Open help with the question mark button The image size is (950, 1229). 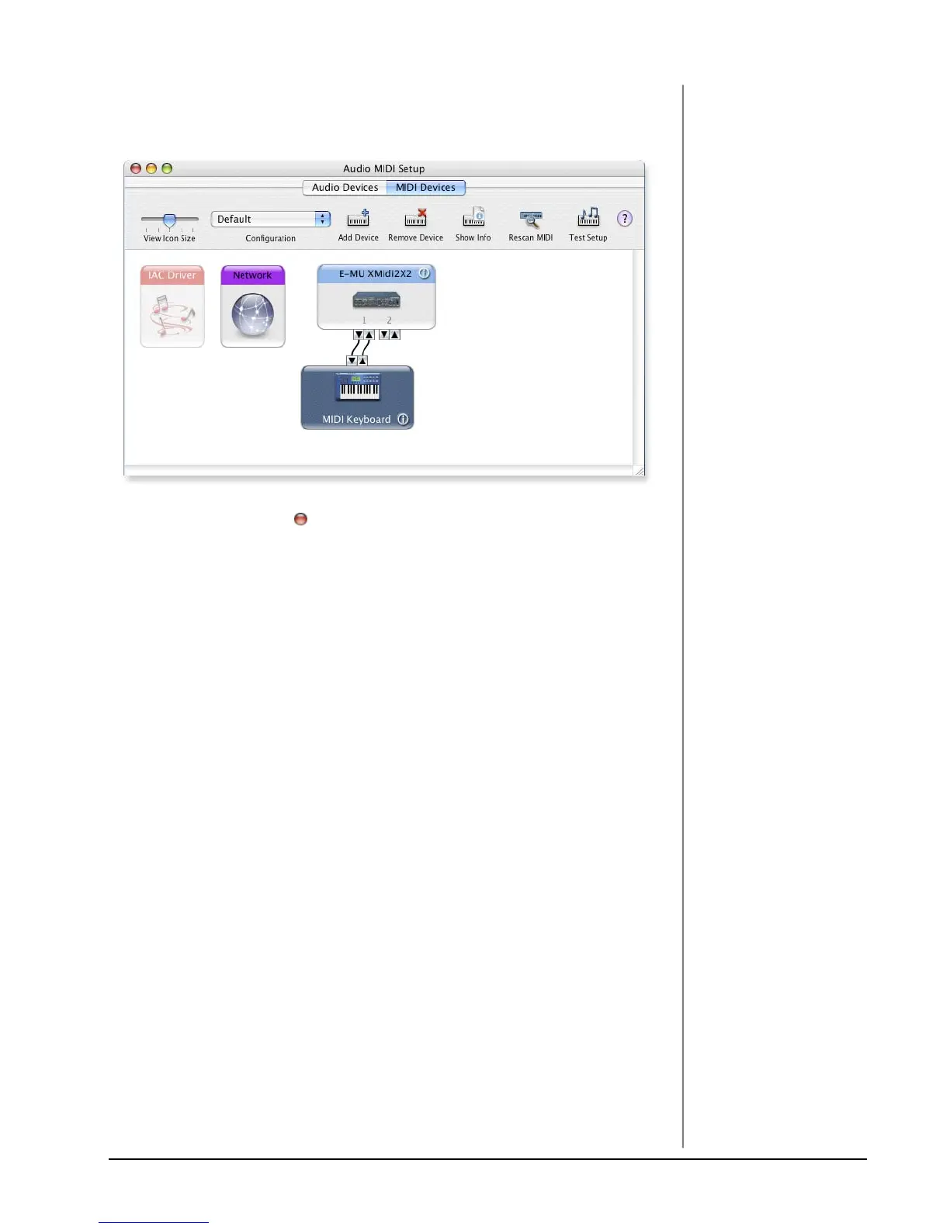pyautogui.click(x=625, y=219)
